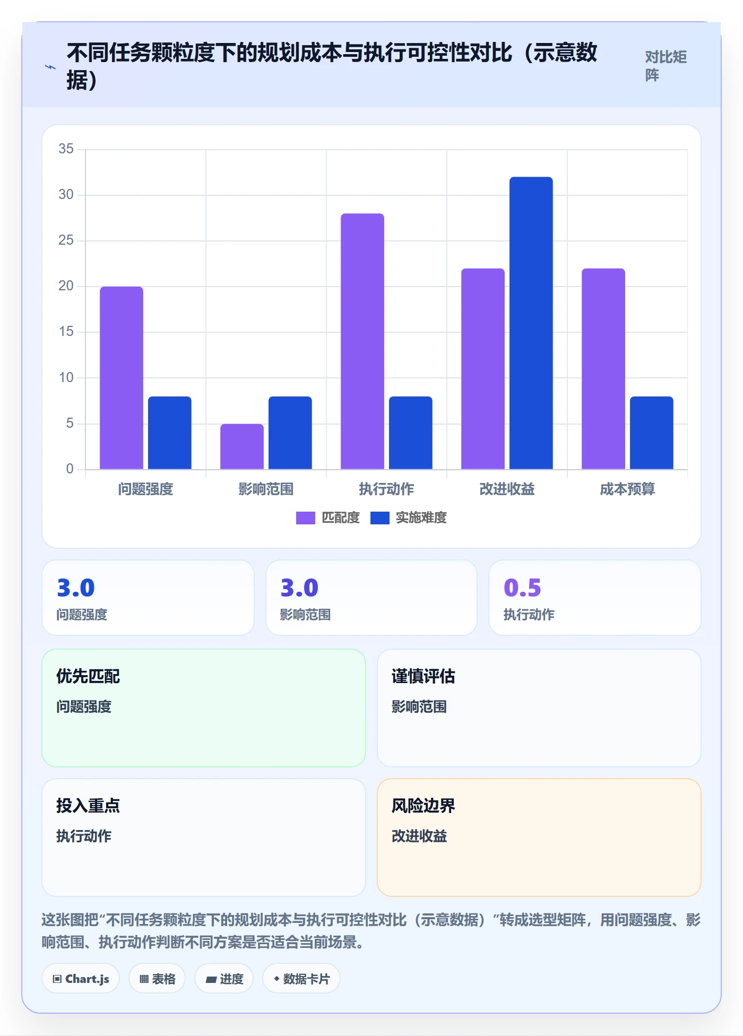Click the description paragraph starting 这张图把
The width and height of the screenshot is (743, 1036).
coord(371,931)
